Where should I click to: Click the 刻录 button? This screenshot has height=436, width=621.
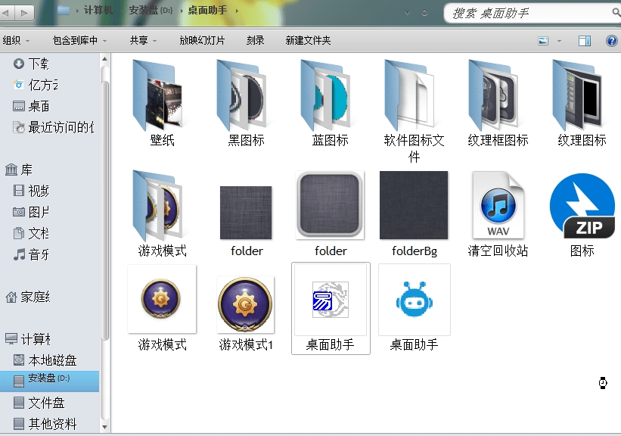[x=255, y=40]
